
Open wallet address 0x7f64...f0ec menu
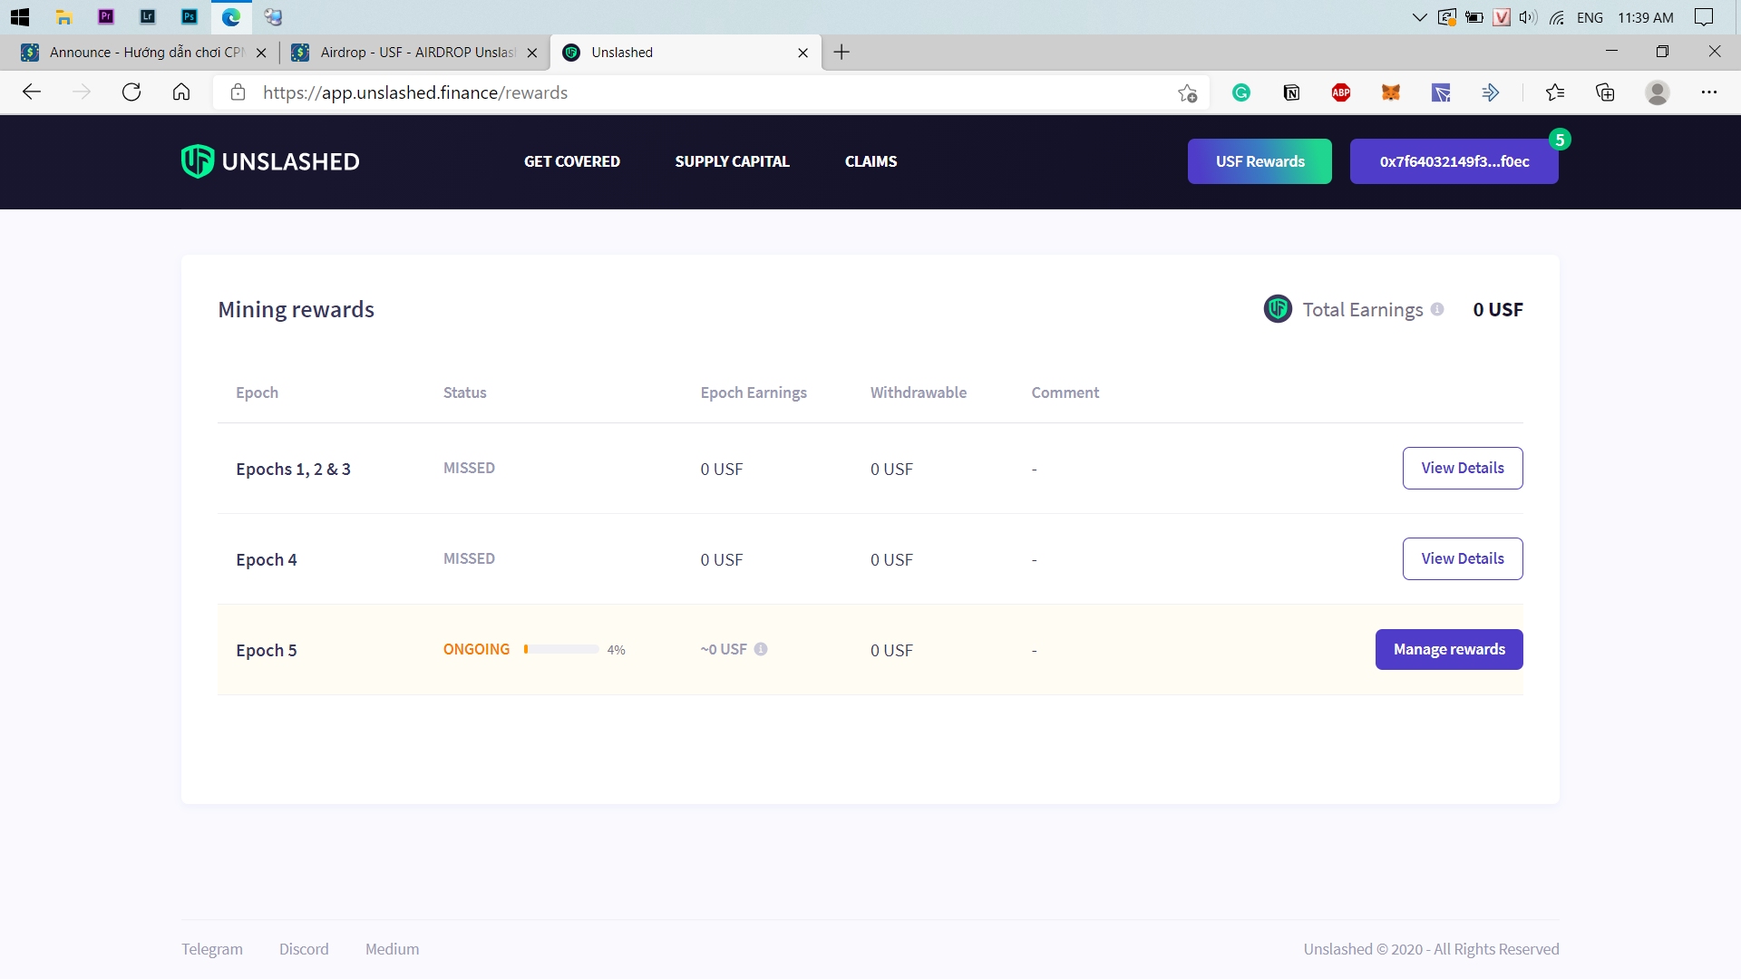coord(1454,161)
